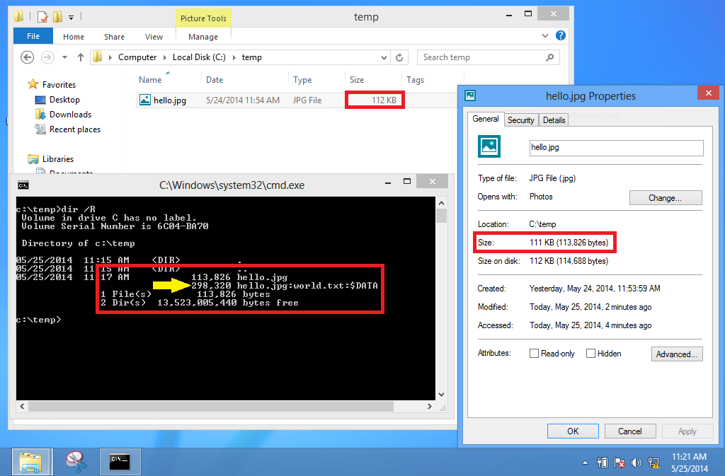This screenshot has height=476, width=725.
Task: Click the search magnifier icon in Explorer
Action: pyautogui.click(x=549, y=57)
